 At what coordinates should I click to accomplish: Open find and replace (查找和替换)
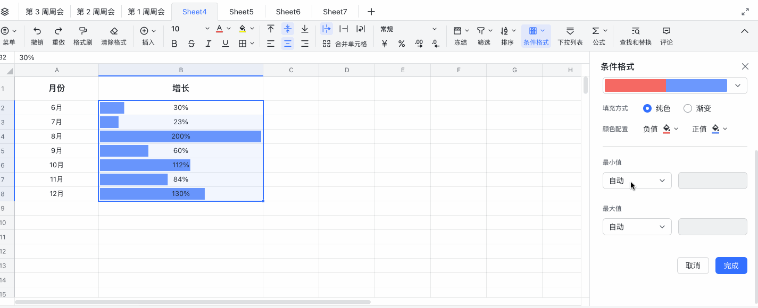635,31
